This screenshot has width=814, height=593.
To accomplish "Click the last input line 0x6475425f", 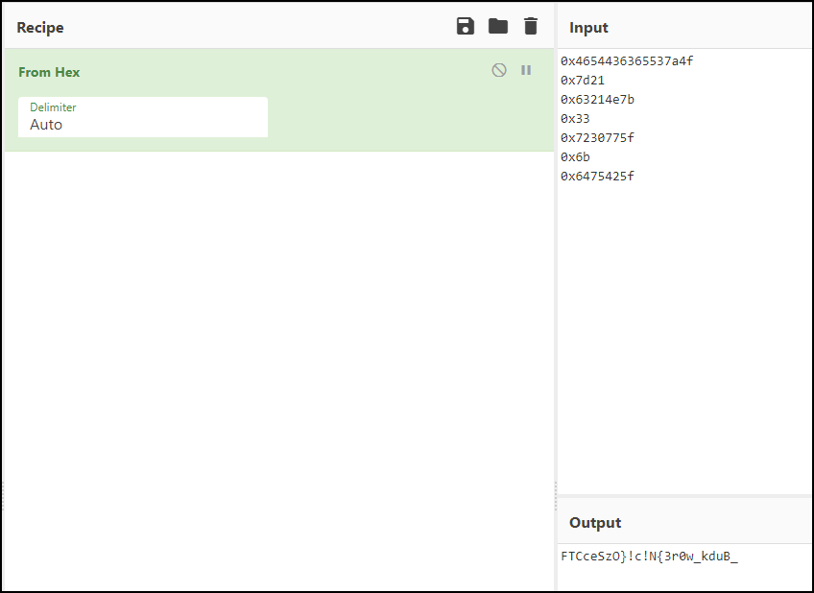I will (x=597, y=177).
